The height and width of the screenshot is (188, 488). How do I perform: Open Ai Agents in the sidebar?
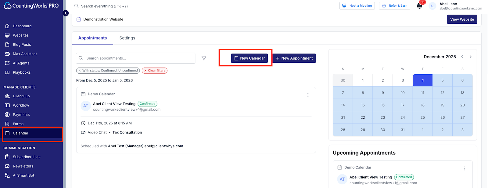[21, 63]
